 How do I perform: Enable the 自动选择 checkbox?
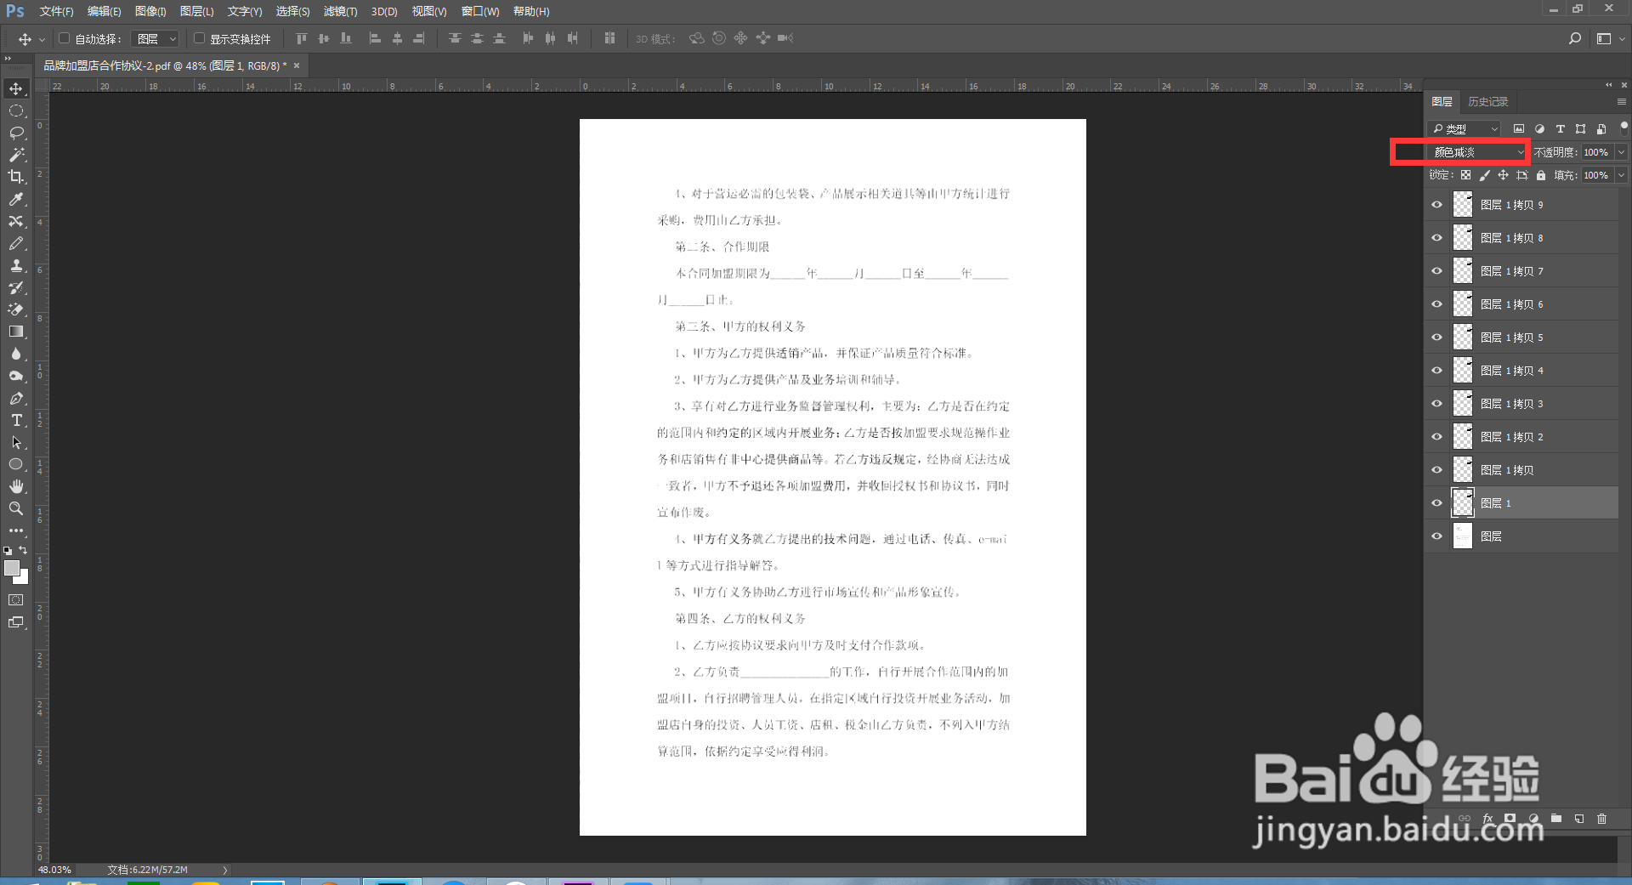64,38
